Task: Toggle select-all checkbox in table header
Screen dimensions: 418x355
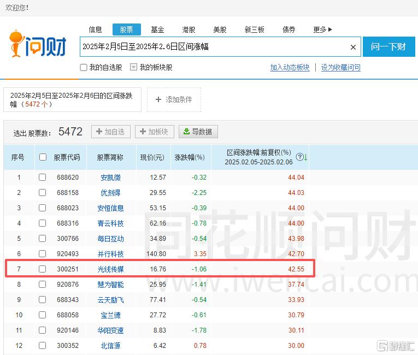Action: click(43, 157)
